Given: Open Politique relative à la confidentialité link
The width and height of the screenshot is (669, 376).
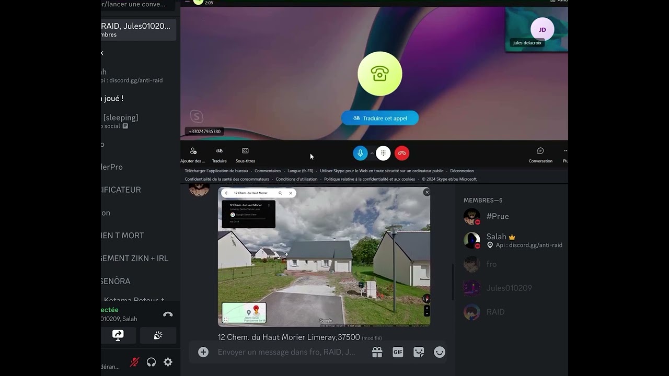Looking at the screenshot, I should tap(370, 179).
